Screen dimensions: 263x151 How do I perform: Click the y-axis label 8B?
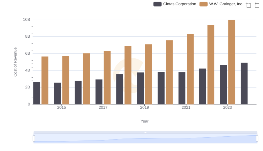(x=28, y=36)
